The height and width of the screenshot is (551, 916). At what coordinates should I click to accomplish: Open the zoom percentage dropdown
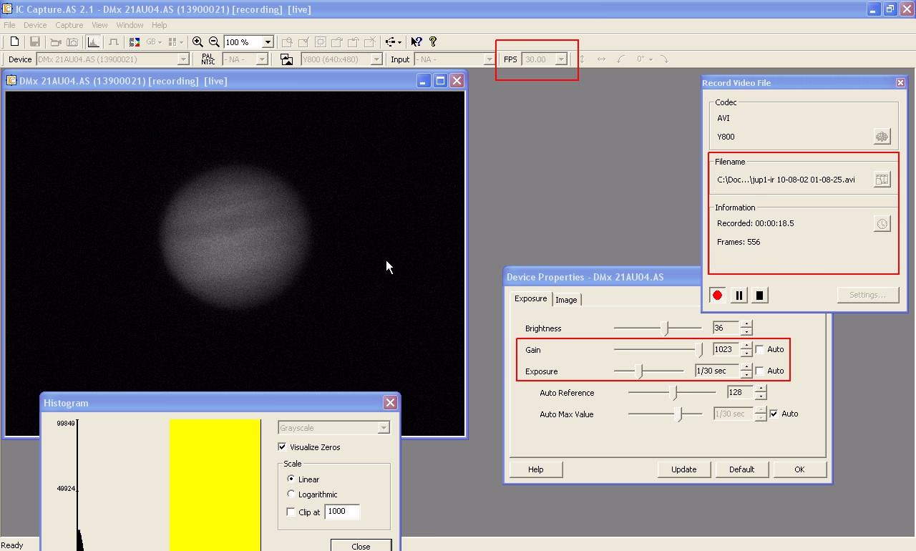click(268, 42)
